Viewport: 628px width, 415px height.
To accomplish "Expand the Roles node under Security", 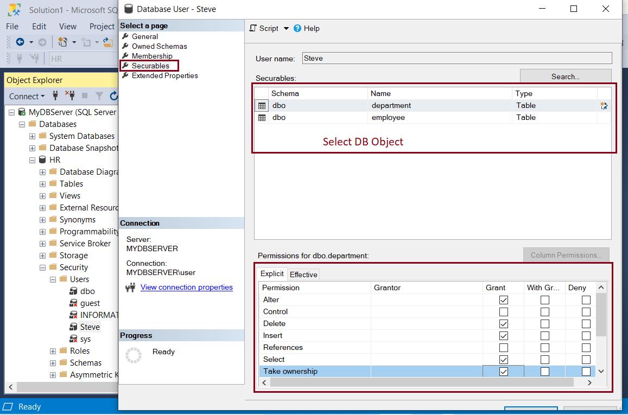I will [x=52, y=350].
